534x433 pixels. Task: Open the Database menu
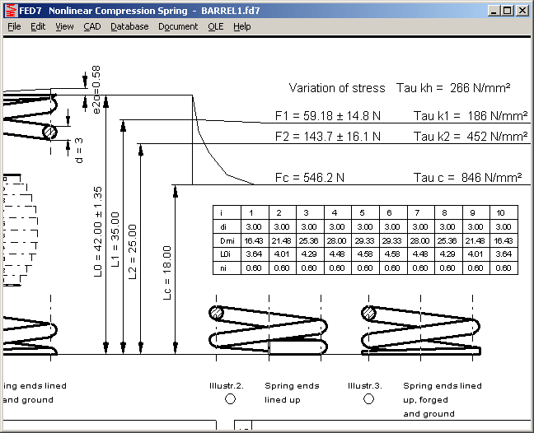point(129,26)
